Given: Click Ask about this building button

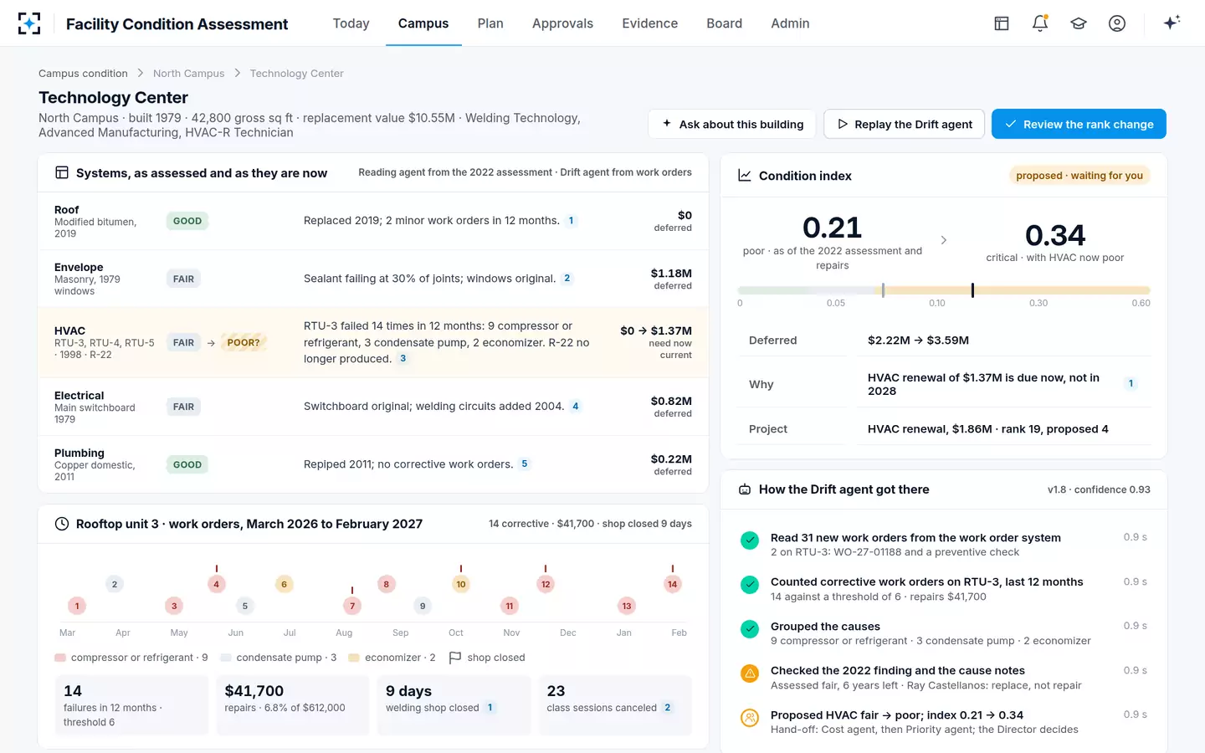Looking at the screenshot, I should click(732, 124).
